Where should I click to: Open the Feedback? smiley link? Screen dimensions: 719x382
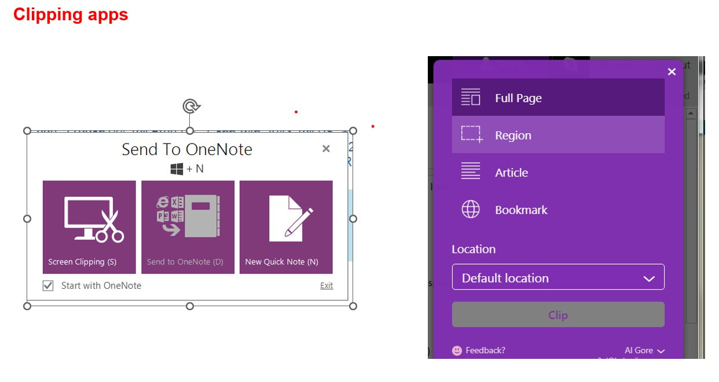click(479, 350)
